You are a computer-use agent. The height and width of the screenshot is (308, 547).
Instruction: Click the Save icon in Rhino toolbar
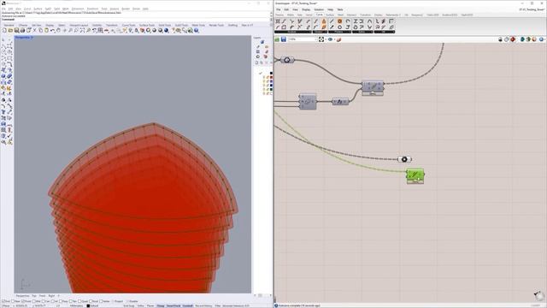click(x=16, y=31)
